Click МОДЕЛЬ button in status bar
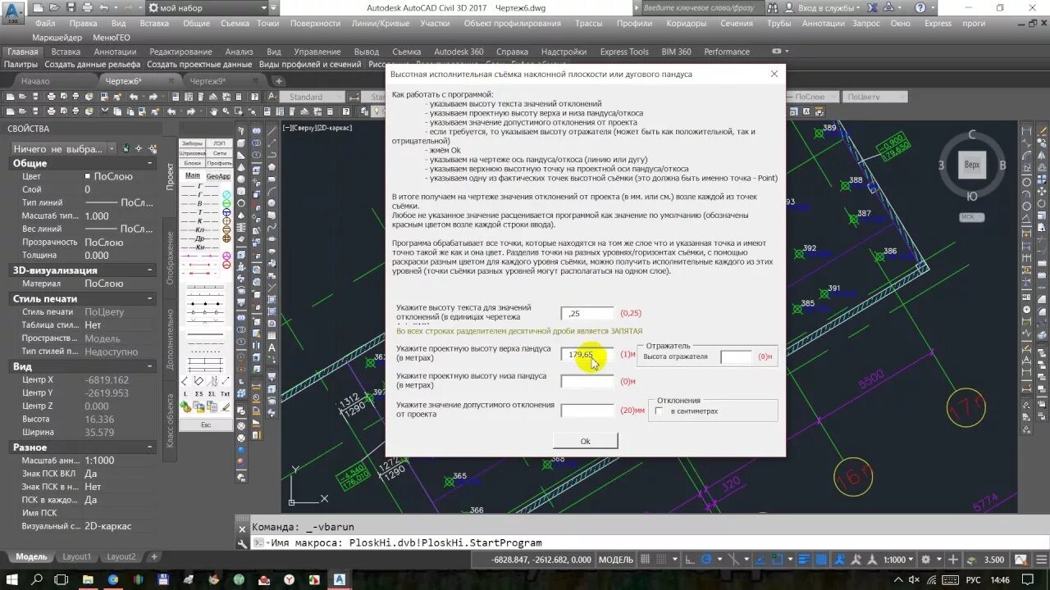The image size is (1050, 590). (616, 560)
